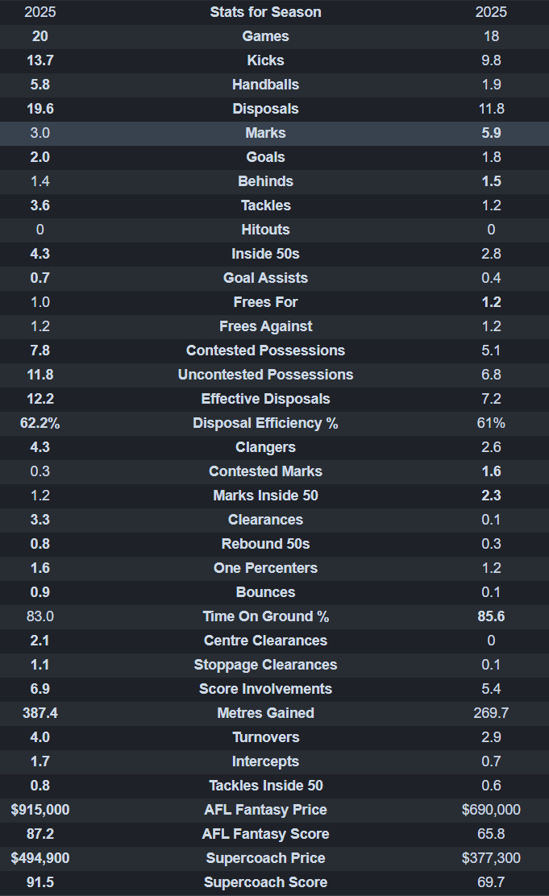Click the Stats for Season header
549x896 pixels.
265,12
